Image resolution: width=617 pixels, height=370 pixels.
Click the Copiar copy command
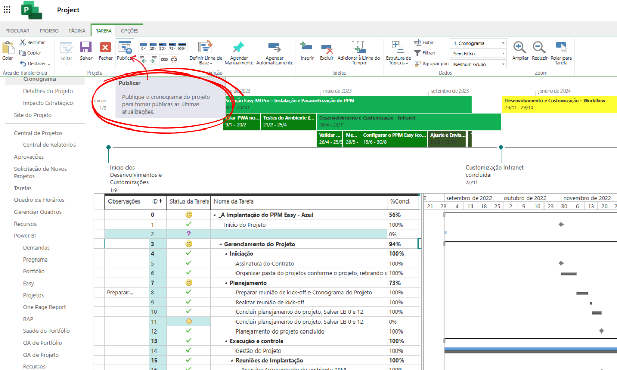[30, 53]
